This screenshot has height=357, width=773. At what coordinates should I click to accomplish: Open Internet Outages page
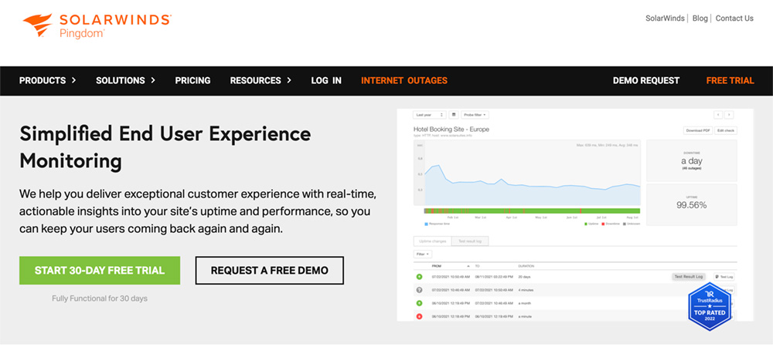pos(404,81)
